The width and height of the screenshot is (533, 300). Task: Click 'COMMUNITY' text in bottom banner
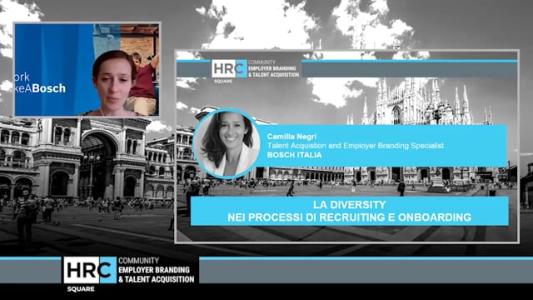click(x=138, y=261)
